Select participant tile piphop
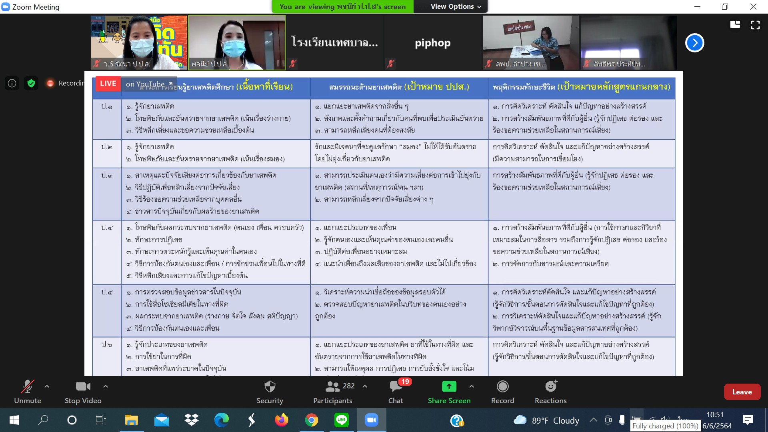The width and height of the screenshot is (768, 432). (433, 43)
